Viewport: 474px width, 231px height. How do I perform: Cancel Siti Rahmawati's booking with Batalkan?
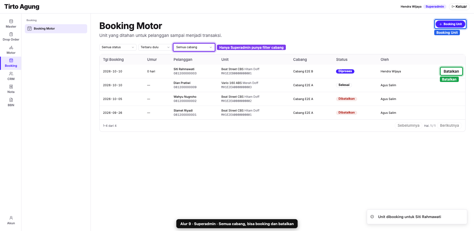[x=451, y=71]
